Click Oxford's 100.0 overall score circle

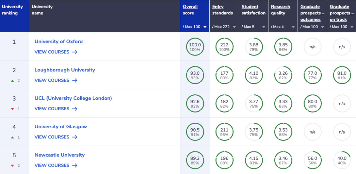(195, 47)
